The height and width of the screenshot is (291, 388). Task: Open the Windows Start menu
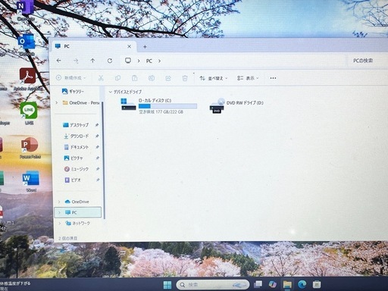(167, 285)
